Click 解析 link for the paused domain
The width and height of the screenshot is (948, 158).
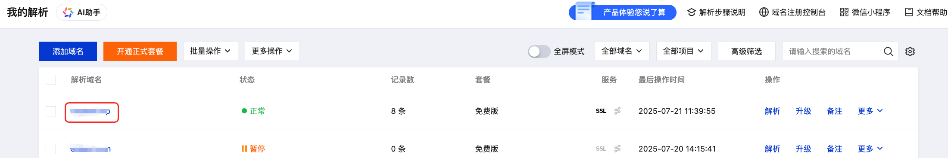click(x=772, y=149)
